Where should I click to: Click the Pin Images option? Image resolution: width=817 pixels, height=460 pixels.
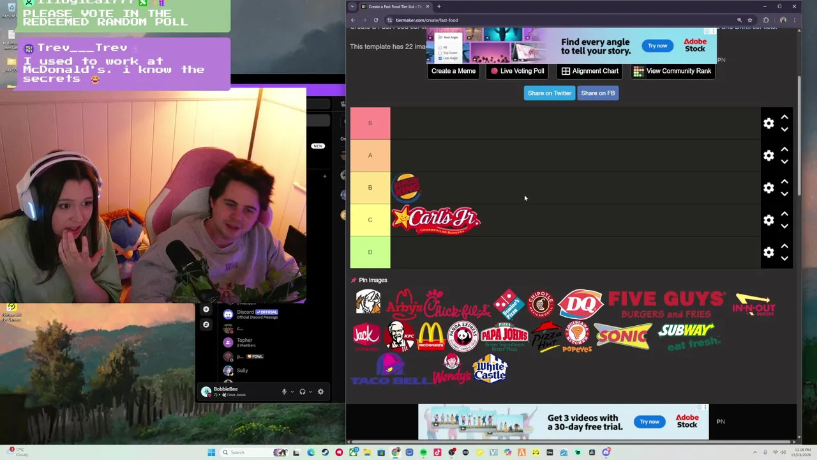tap(369, 280)
